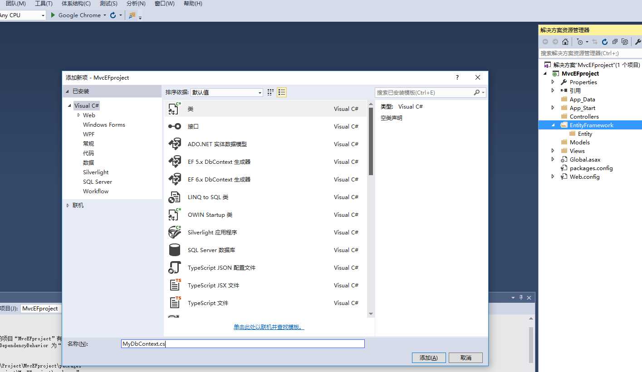Select ADO.NET 实体数据模型 template
The width and height of the screenshot is (642, 372).
pyautogui.click(x=265, y=144)
